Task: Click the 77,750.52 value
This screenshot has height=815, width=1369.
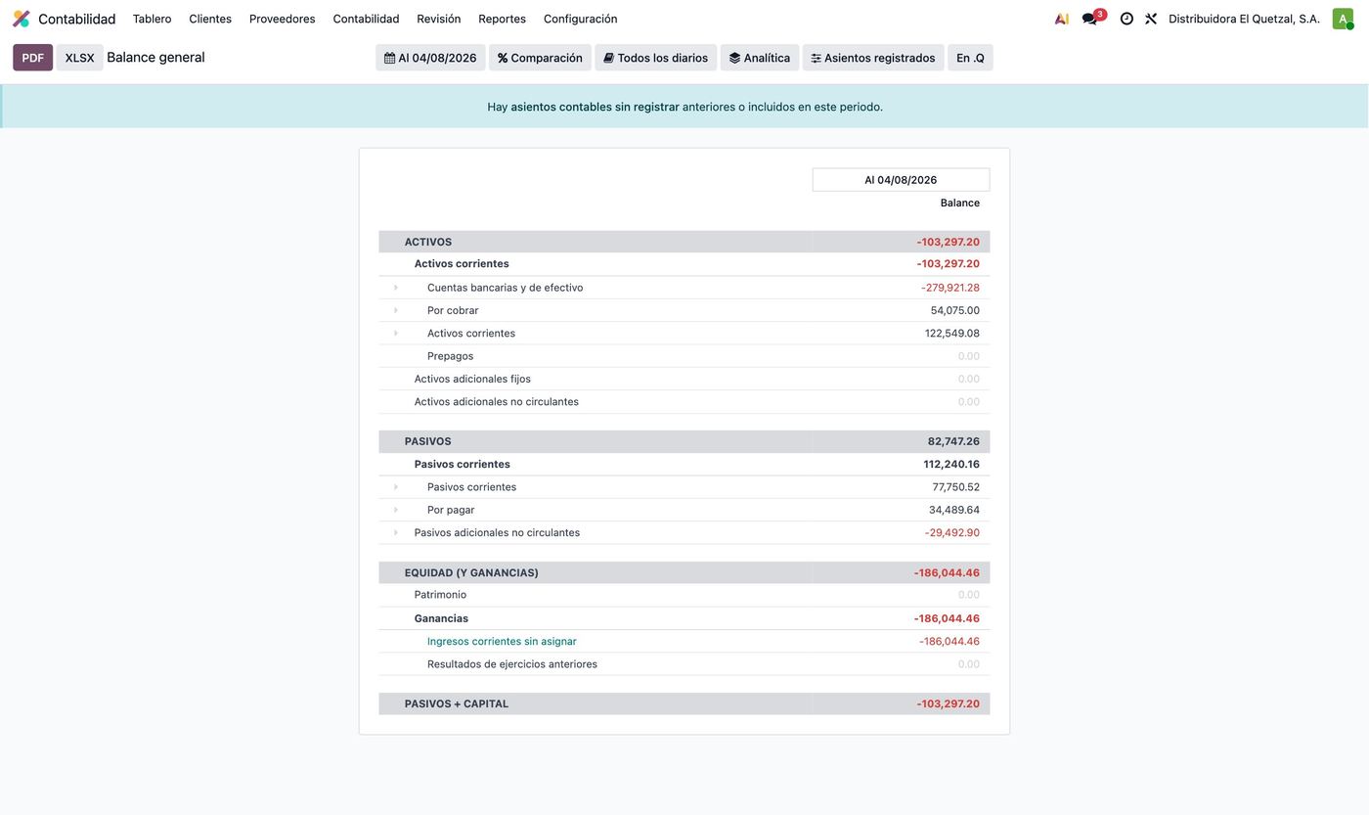Action: [956, 487]
